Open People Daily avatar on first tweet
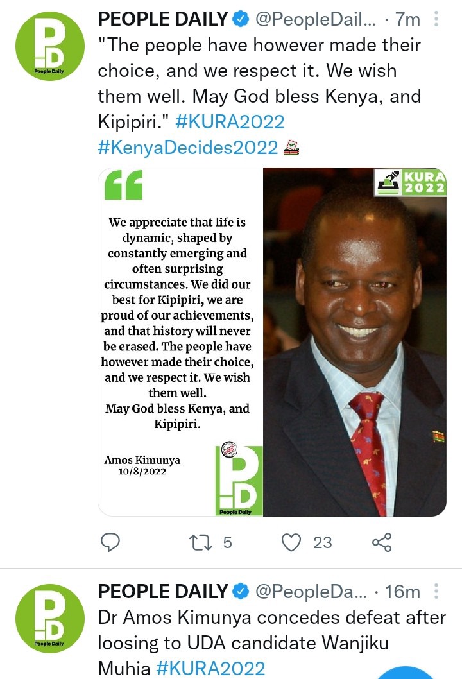This screenshot has width=462, height=679. tap(50, 46)
